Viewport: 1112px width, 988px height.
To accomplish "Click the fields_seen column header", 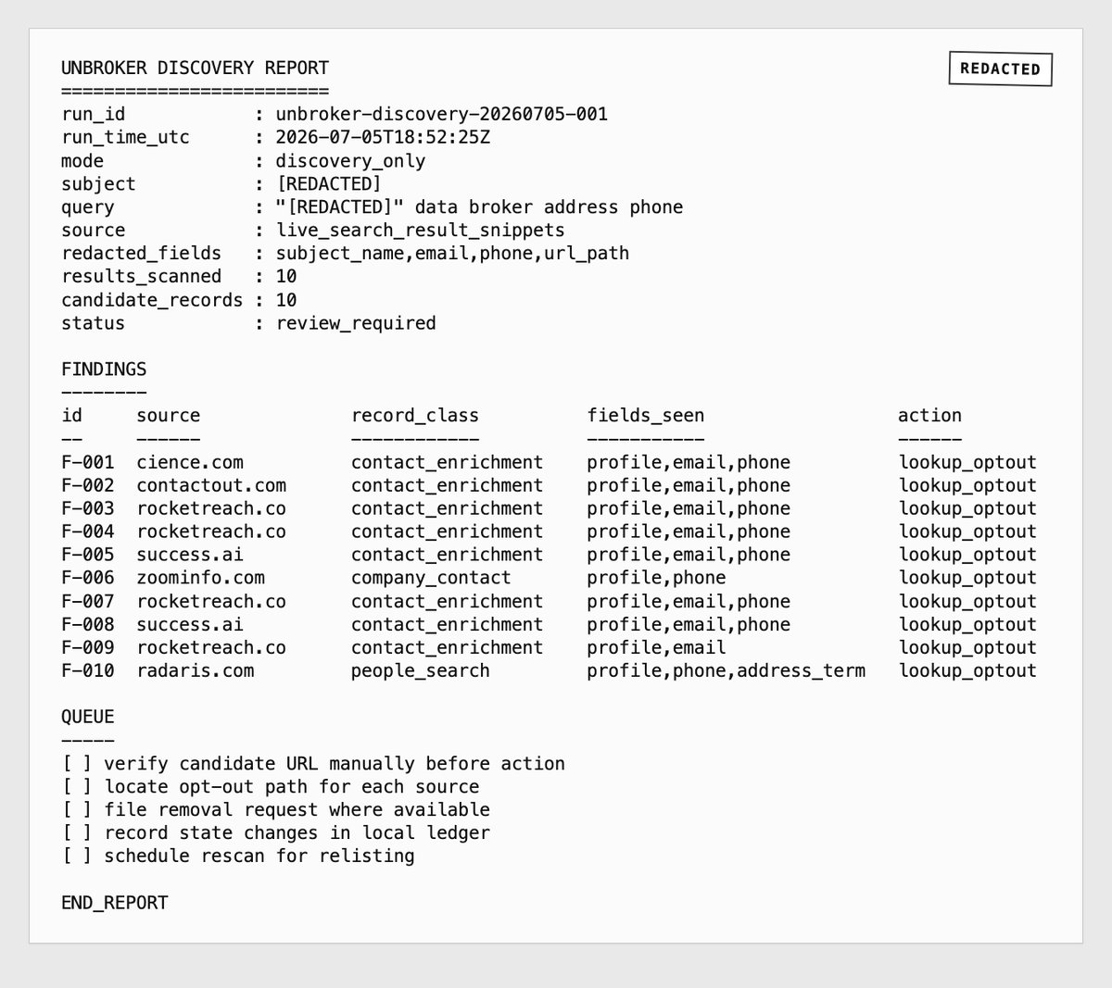I will pyautogui.click(x=646, y=416).
